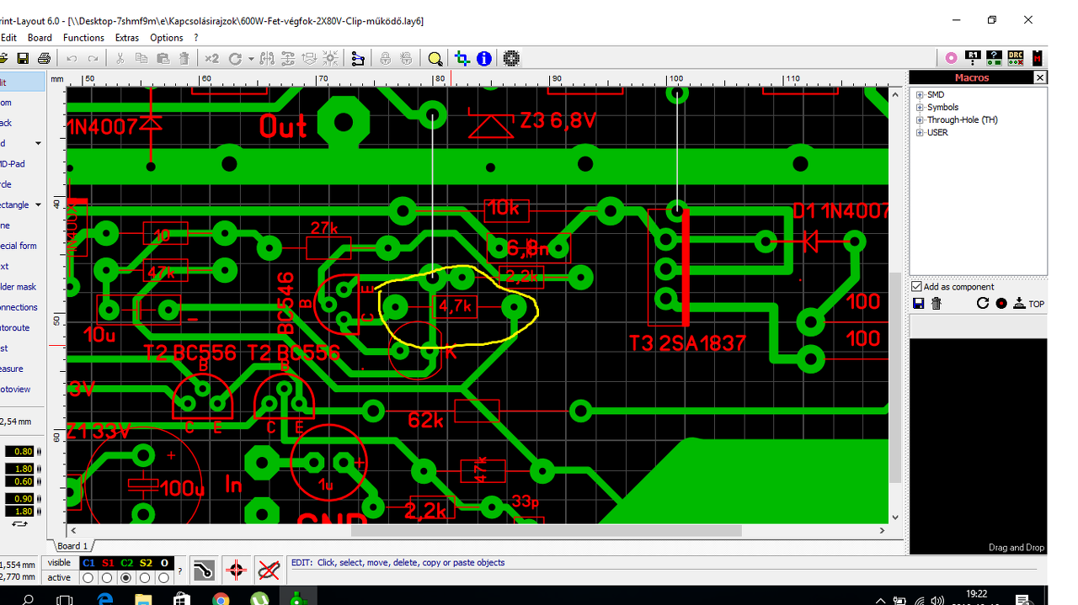Open the Board menu
The height and width of the screenshot is (605, 1078).
(x=40, y=38)
